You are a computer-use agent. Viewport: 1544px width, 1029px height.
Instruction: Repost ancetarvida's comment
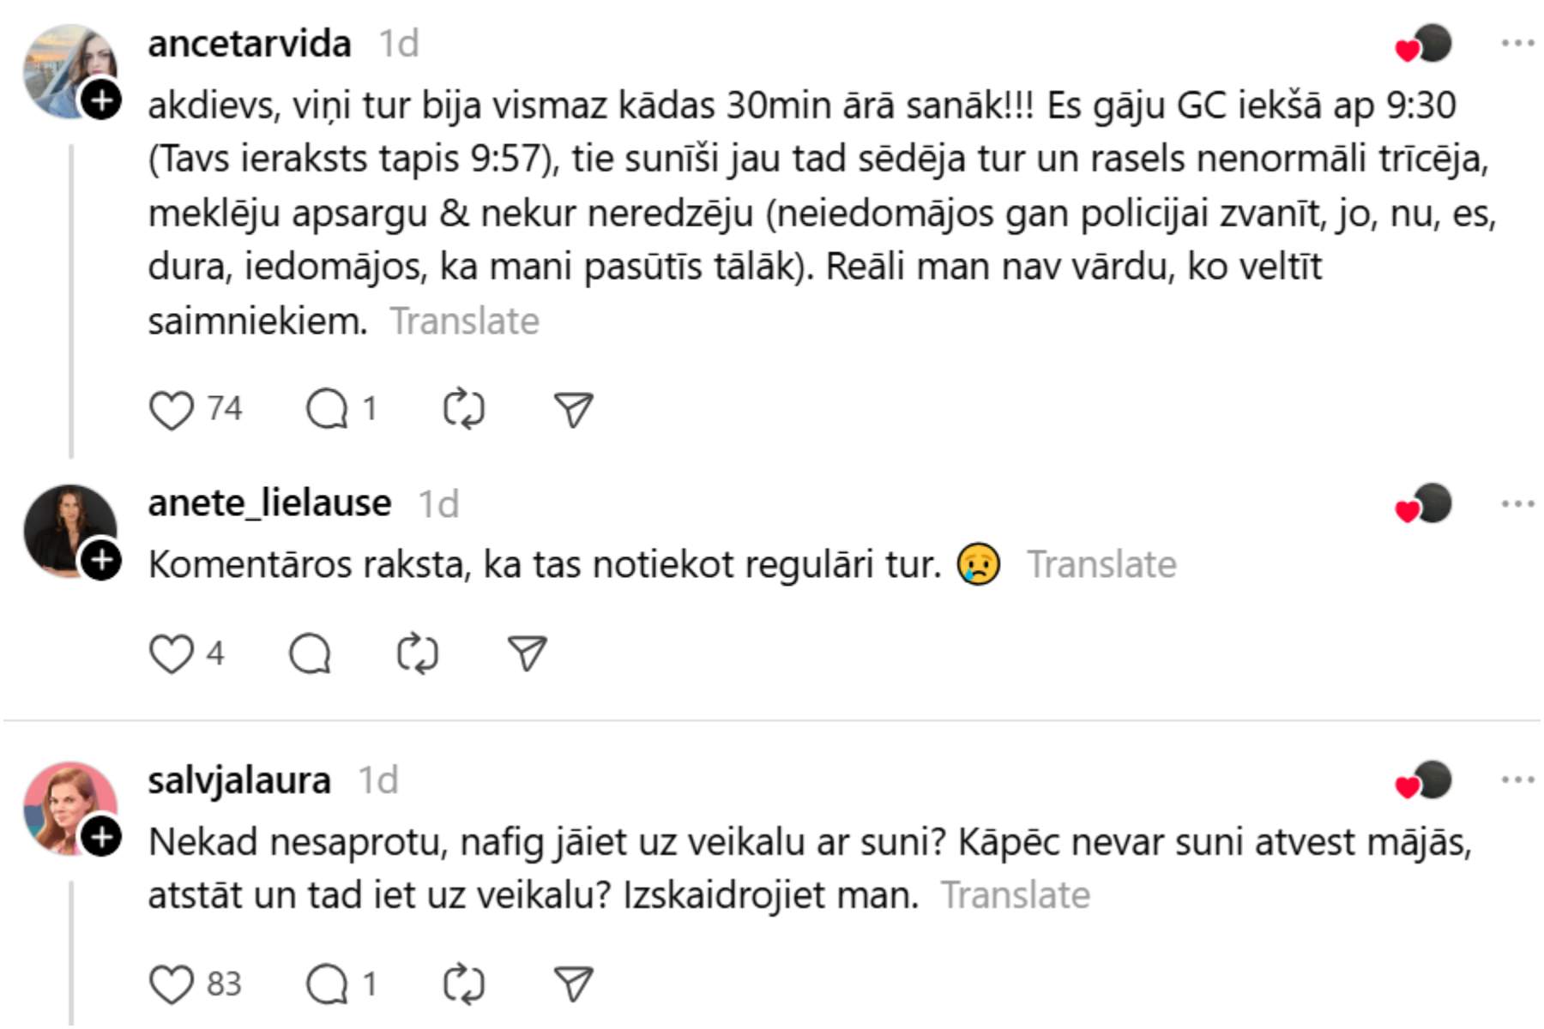pos(464,409)
